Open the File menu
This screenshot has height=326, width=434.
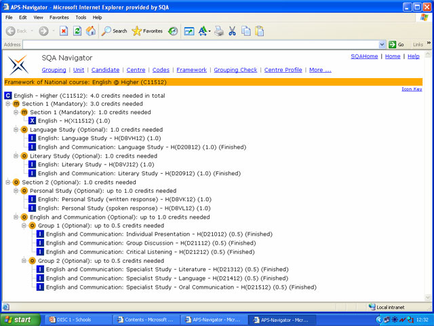(9, 18)
